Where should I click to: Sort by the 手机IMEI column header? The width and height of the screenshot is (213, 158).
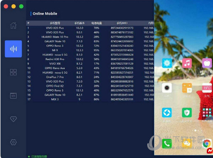click(122, 23)
